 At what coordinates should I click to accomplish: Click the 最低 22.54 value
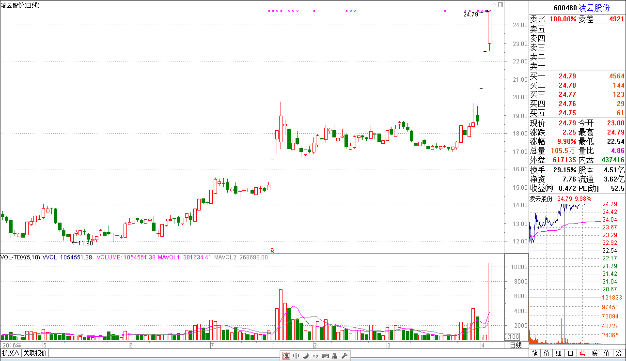pyautogui.click(x=615, y=142)
